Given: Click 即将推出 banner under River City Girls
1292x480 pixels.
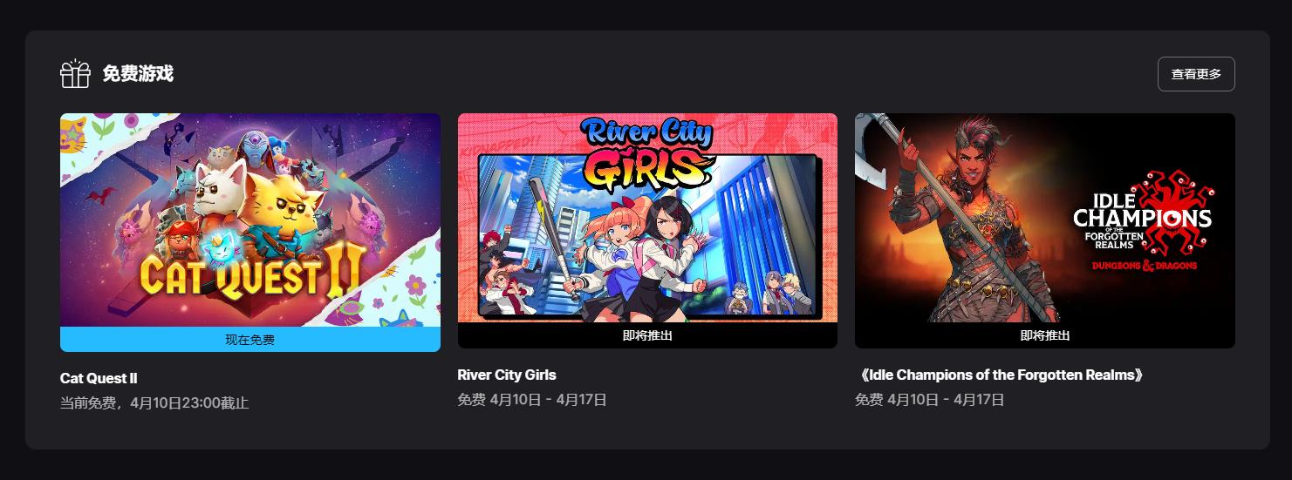Looking at the screenshot, I should tap(647, 335).
